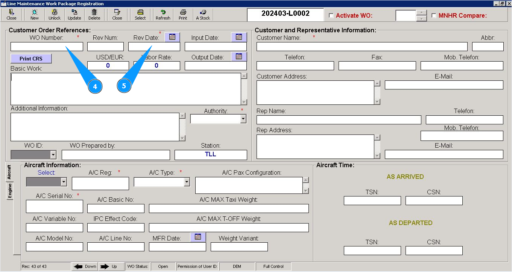
Task: Refresh the work package record
Action: click(x=163, y=14)
